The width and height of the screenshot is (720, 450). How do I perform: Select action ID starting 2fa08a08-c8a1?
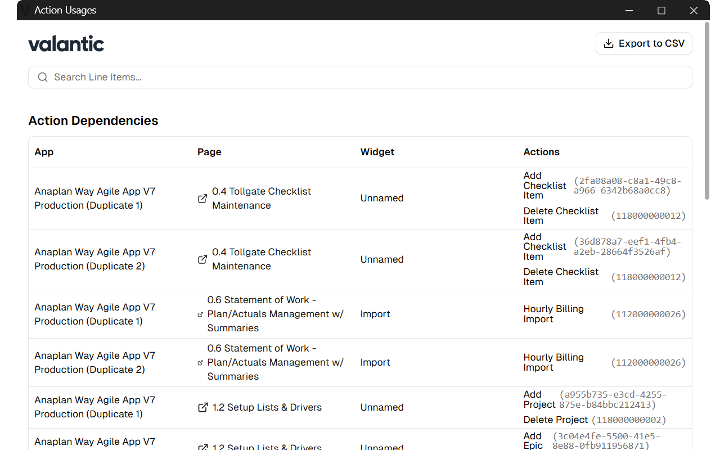click(x=628, y=186)
